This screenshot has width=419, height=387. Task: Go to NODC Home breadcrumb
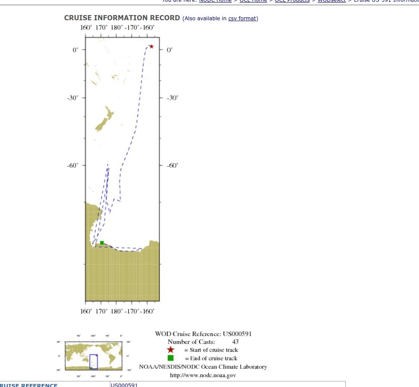pos(215,1)
